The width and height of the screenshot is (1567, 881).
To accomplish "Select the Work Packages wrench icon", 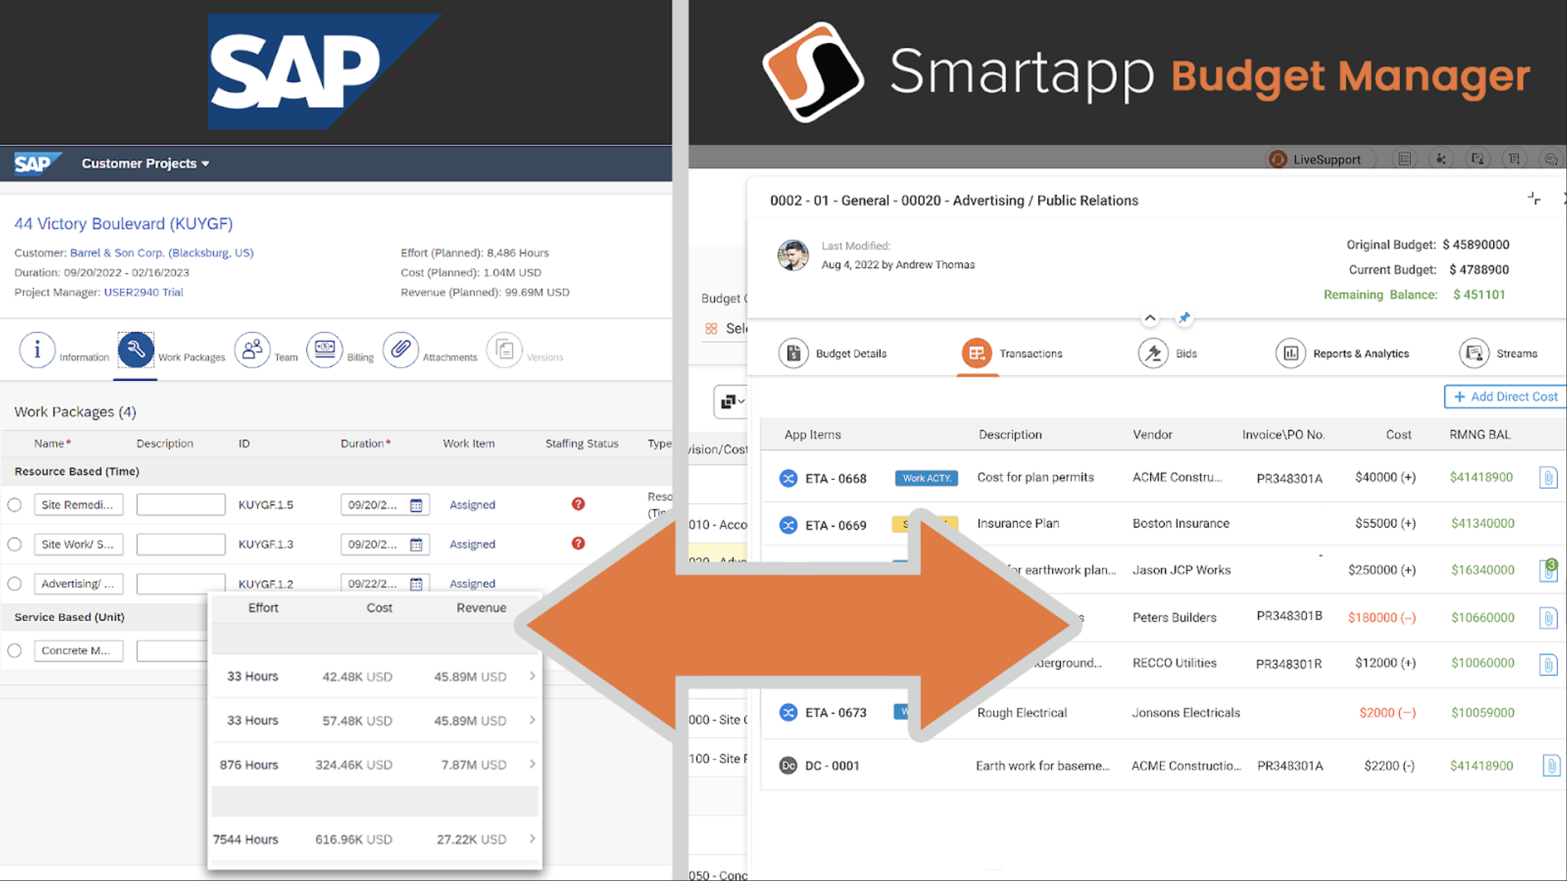I will coord(136,349).
